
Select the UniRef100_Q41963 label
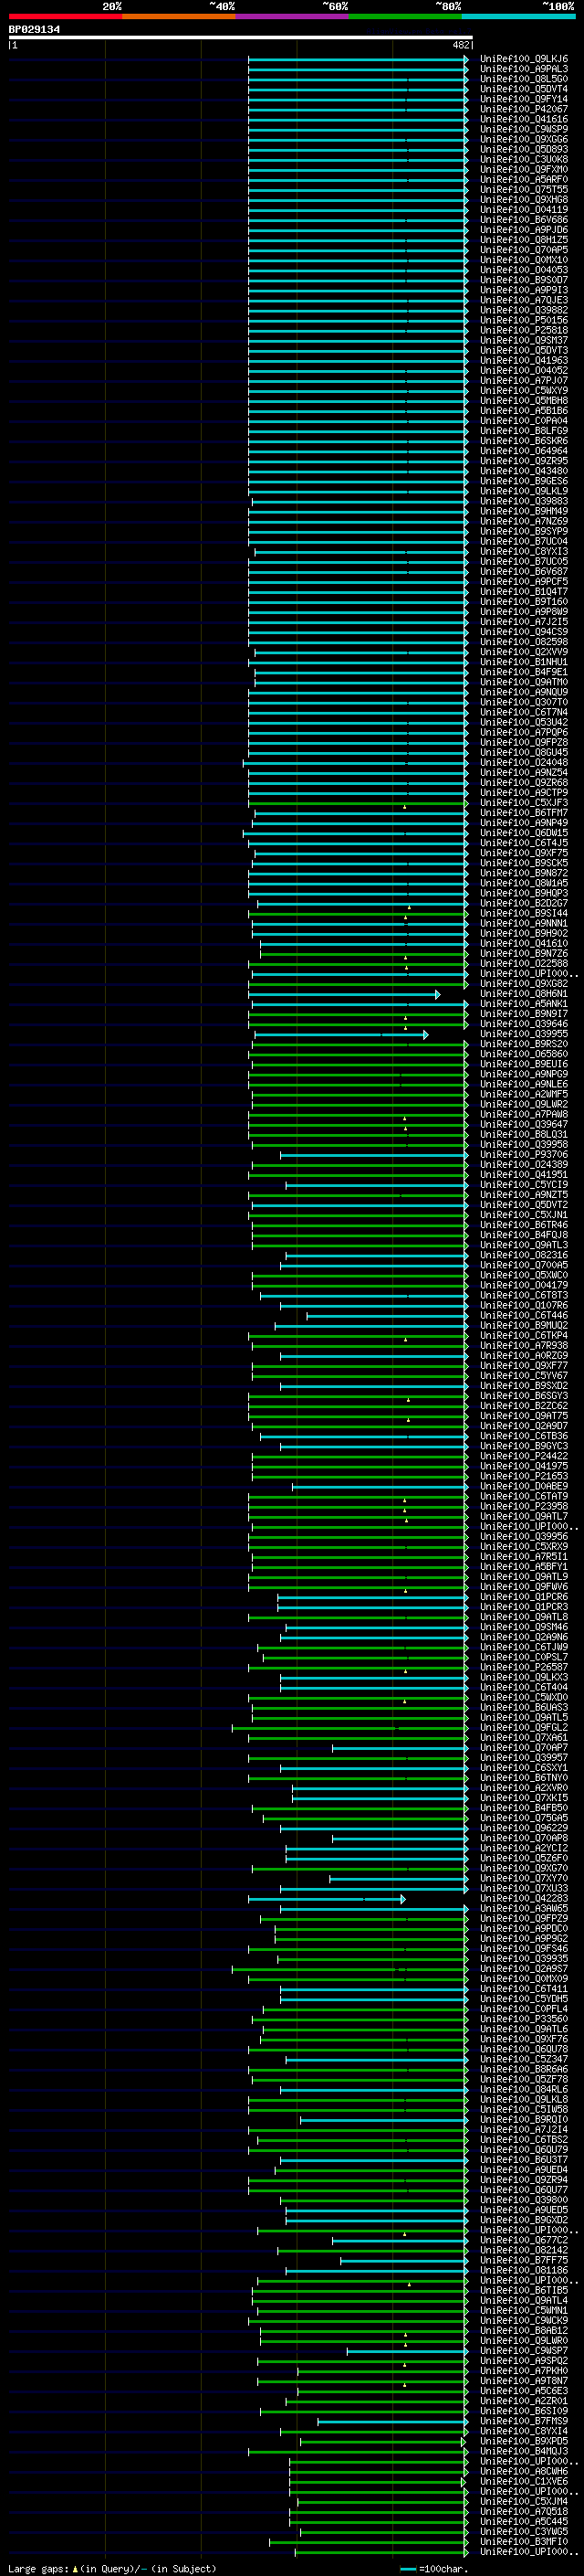tap(523, 361)
